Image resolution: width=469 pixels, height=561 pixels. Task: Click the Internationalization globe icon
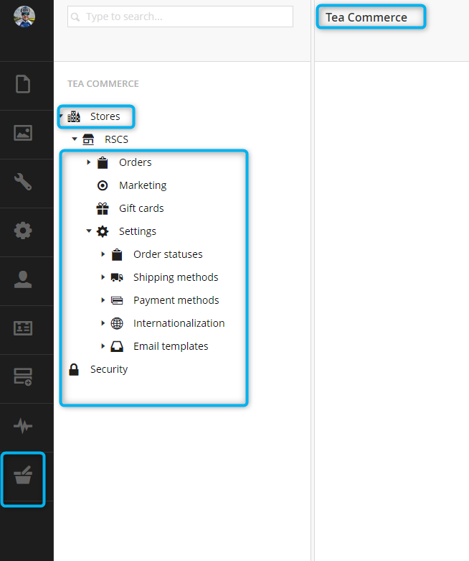pos(117,323)
